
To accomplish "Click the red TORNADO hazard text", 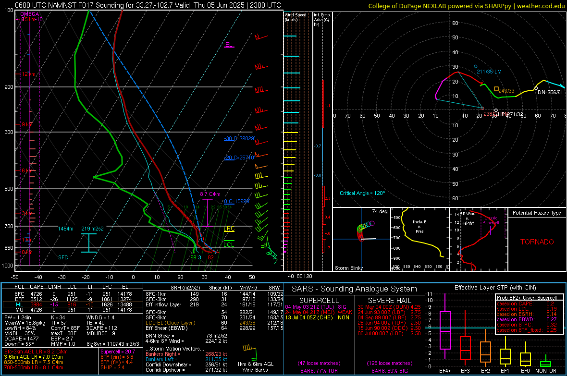I will [537, 242].
